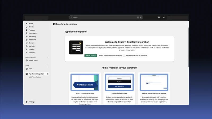Expand the Sales channels section chevron

coord(47,57)
